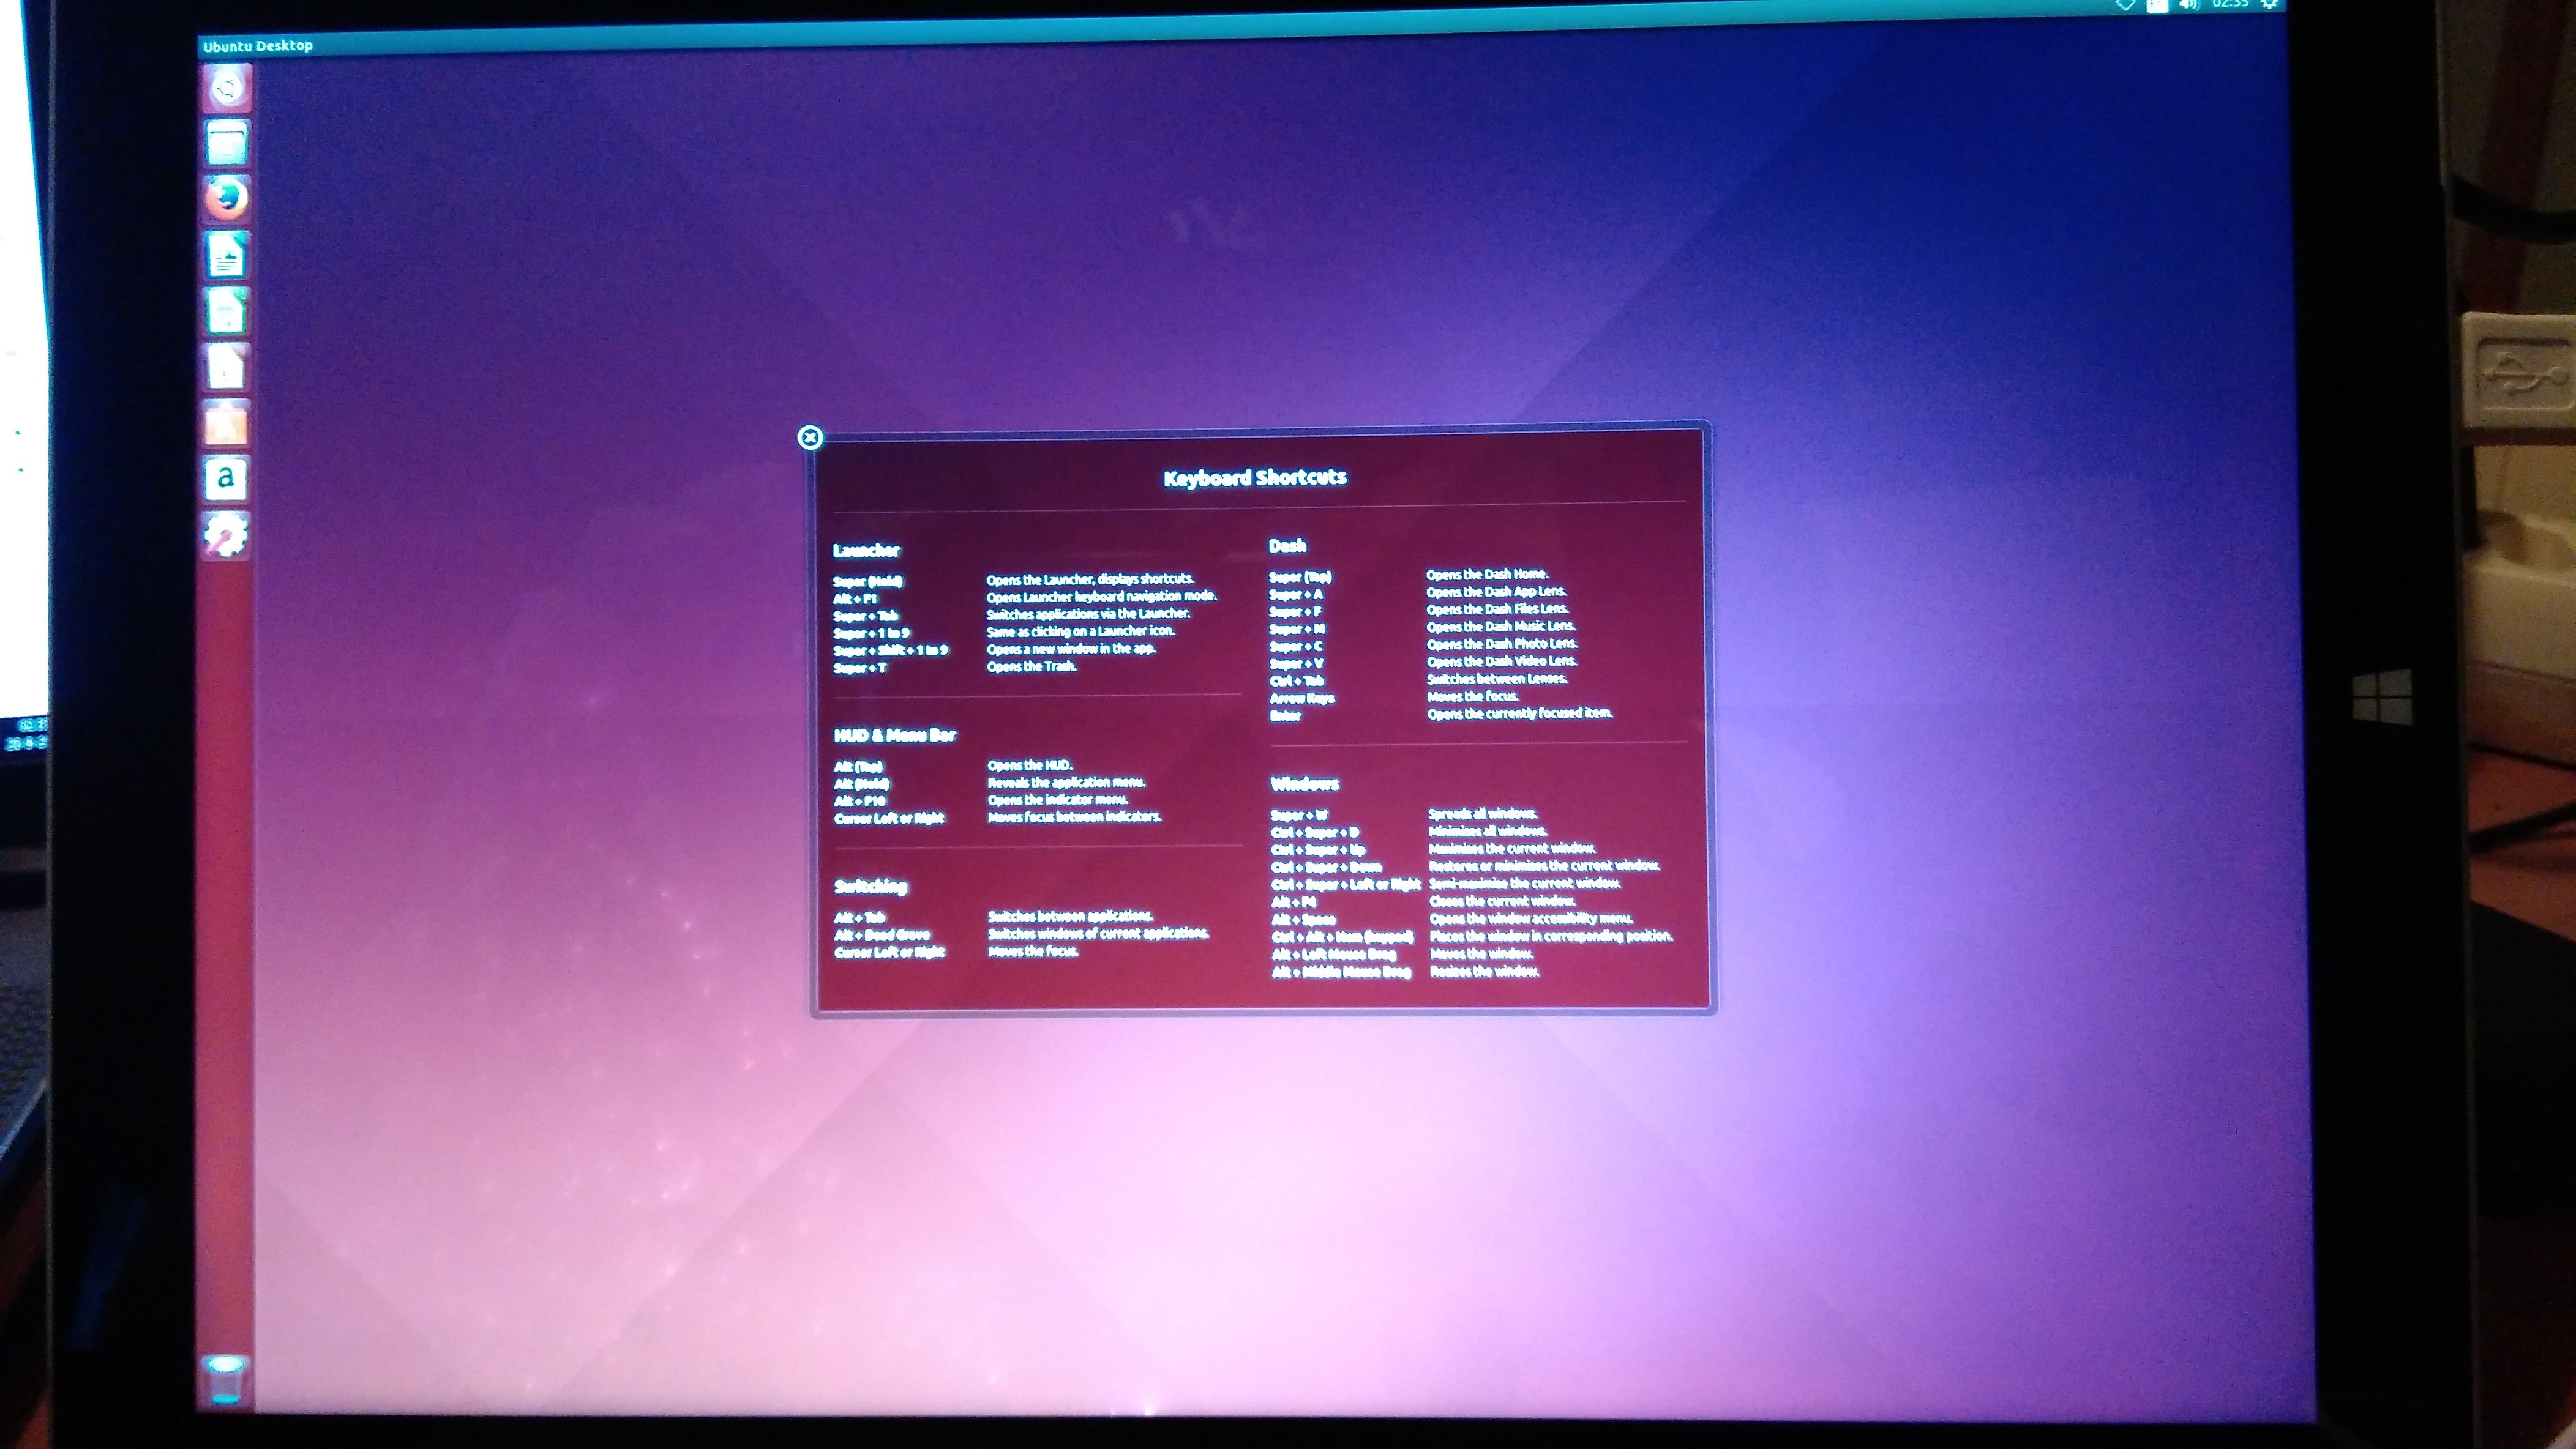Click 'Opens the Dash Video Lens.' description

(1502, 661)
